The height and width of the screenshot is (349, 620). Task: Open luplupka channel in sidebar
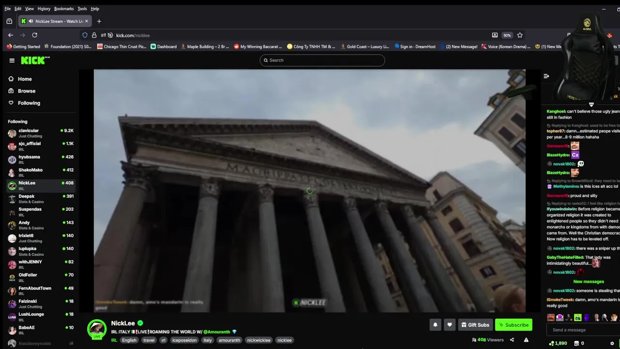(x=41, y=251)
